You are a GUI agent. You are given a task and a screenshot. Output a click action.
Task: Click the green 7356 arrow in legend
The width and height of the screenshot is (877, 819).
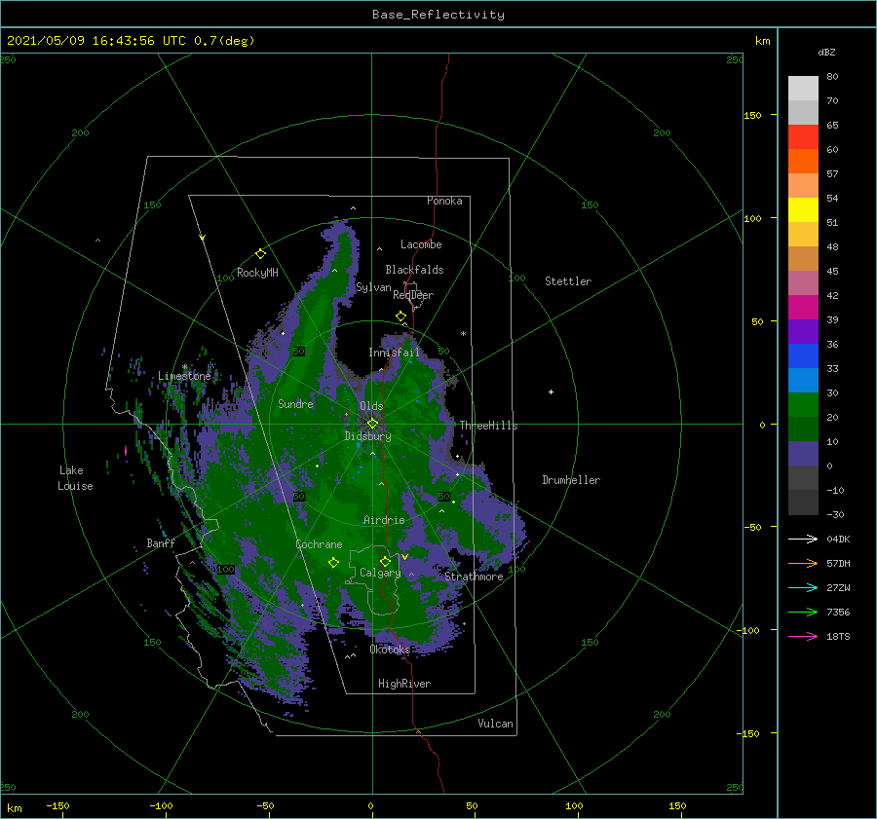point(803,613)
